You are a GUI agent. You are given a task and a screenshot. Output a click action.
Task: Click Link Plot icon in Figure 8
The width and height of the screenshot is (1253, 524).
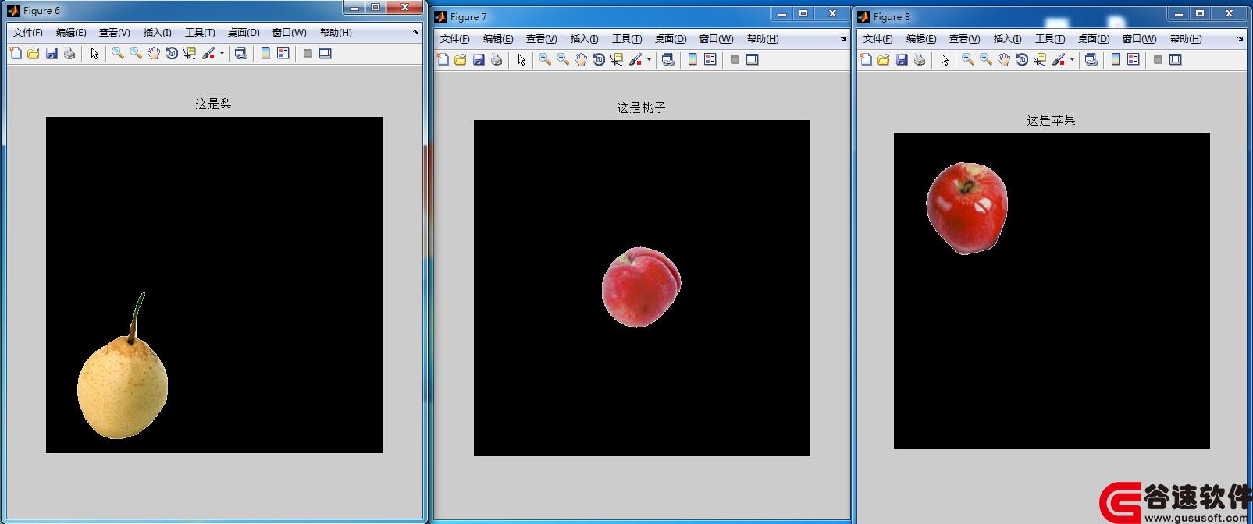tap(1091, 59)
